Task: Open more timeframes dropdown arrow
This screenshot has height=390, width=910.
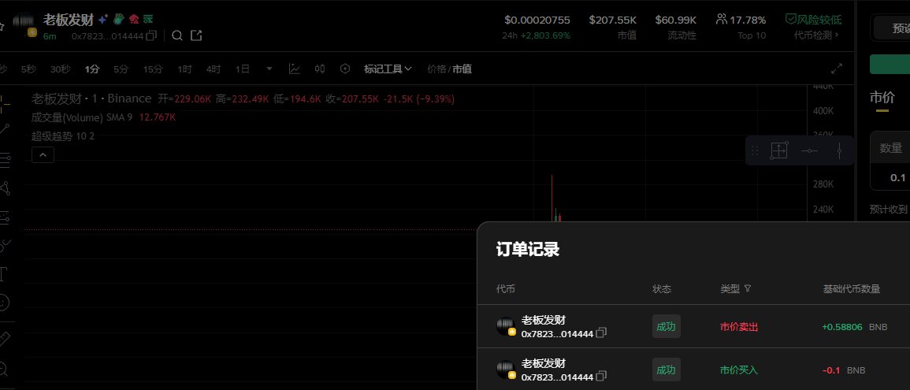Action: click(x=269, y=69)
